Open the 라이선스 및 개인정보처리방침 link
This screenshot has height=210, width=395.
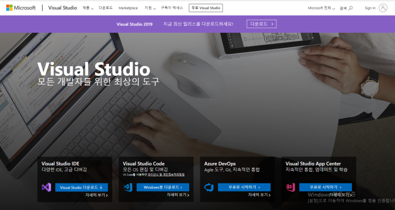click(166, 174)
